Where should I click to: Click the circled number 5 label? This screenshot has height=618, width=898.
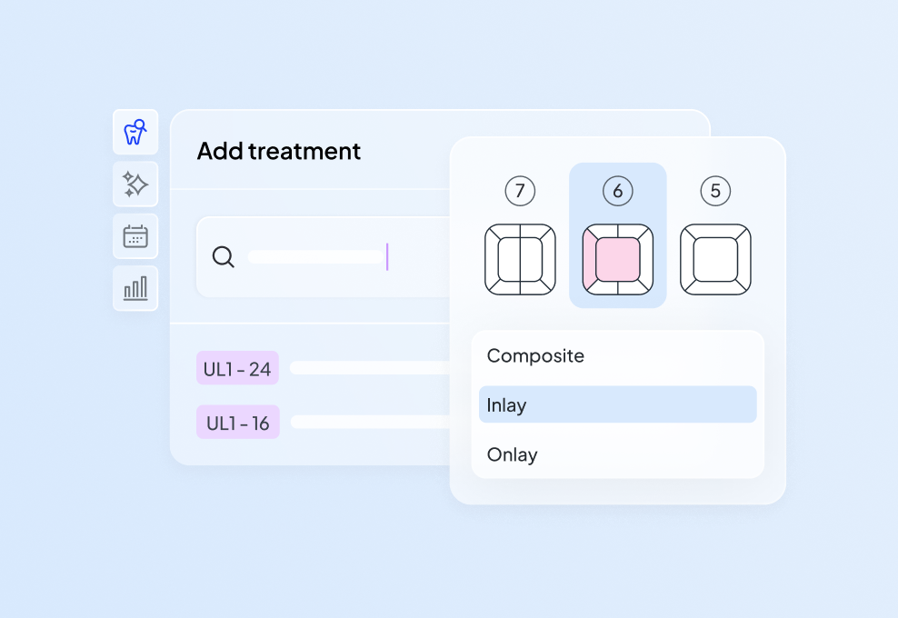click(715, 191)
